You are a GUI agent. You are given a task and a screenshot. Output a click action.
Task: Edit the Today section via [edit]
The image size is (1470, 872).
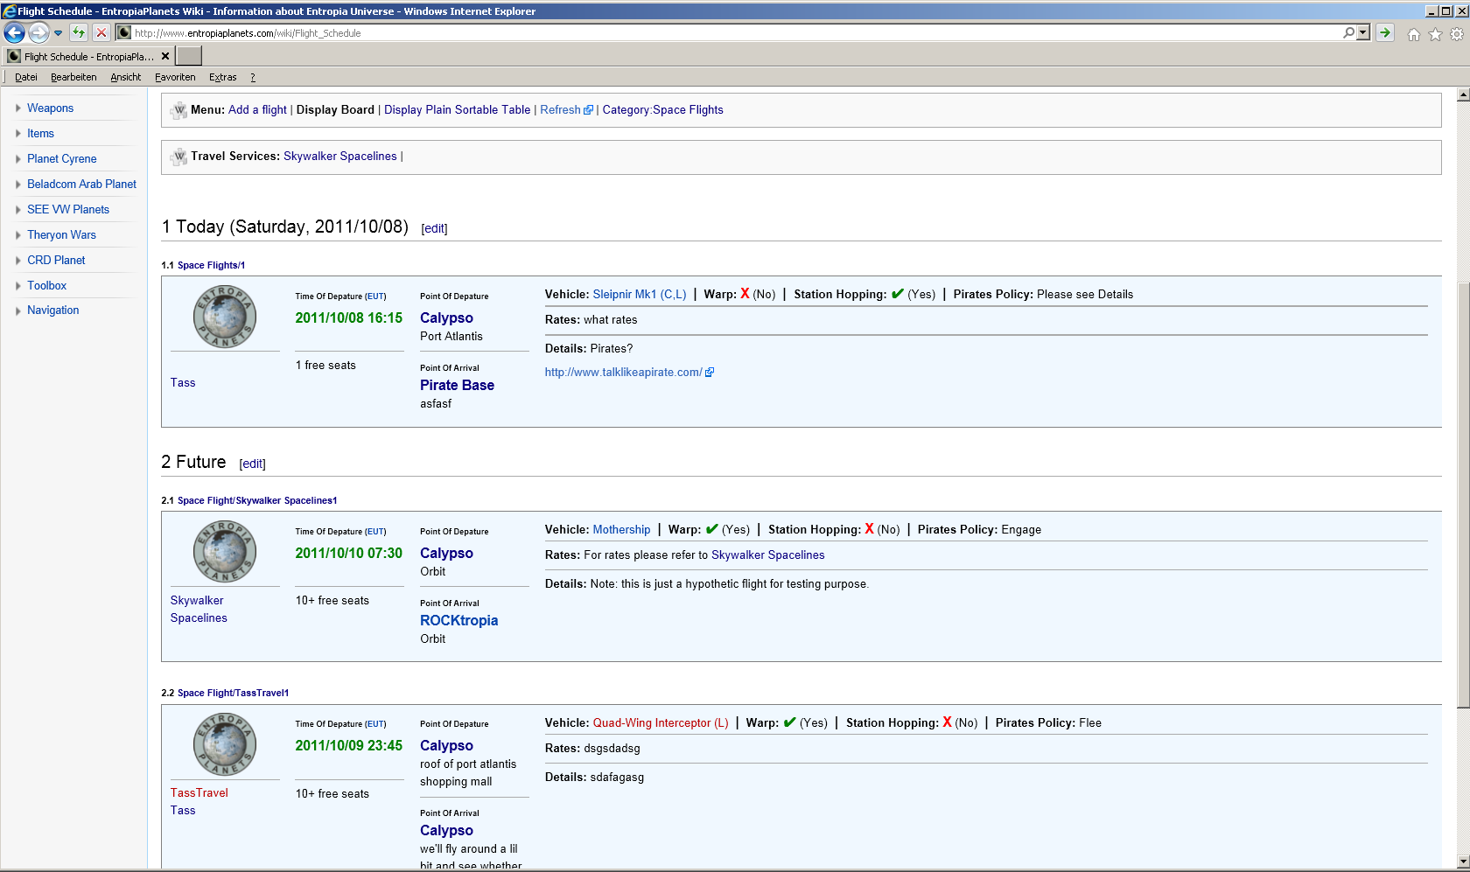[x=434, y=228]
